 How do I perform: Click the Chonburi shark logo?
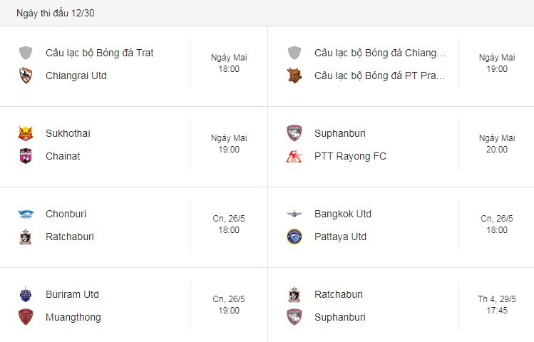tap(26, 214)
